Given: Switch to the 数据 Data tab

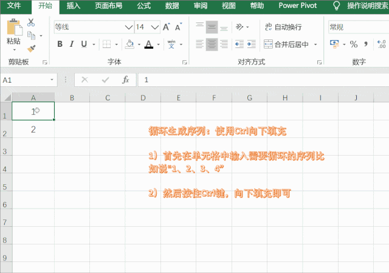Looking at the screenshot, I should click(x=172, y=5).
